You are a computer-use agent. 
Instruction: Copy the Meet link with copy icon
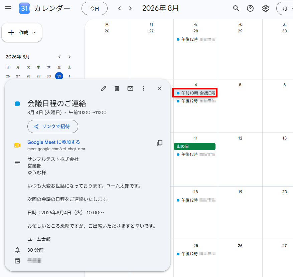click(x=160, y=143)
